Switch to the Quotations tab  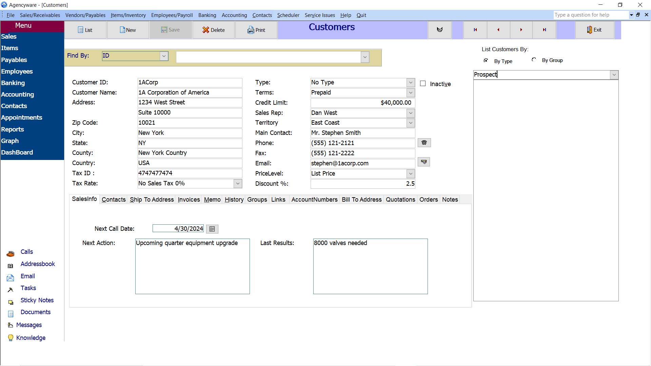[400, 200]
